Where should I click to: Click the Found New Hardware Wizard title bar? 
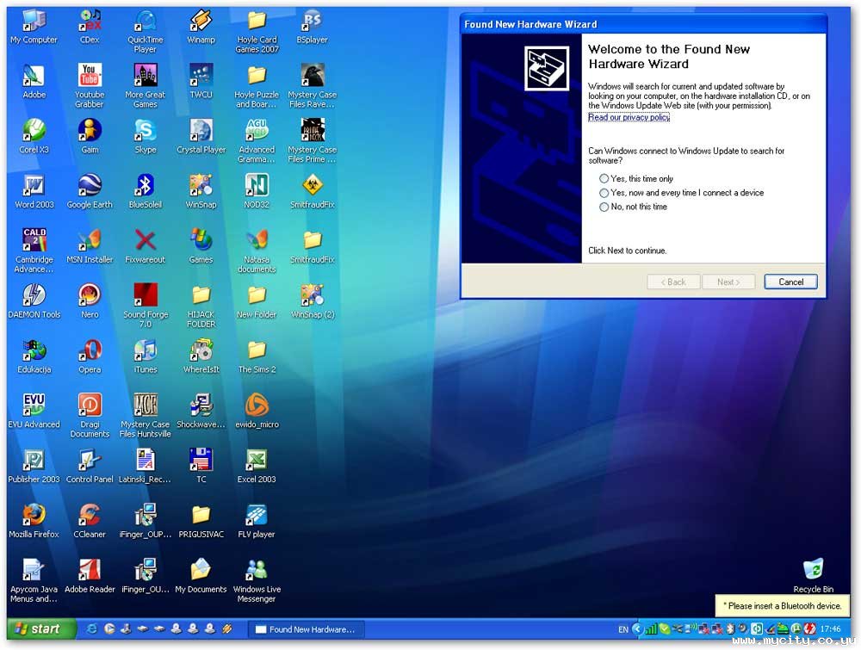coord(643,24)
